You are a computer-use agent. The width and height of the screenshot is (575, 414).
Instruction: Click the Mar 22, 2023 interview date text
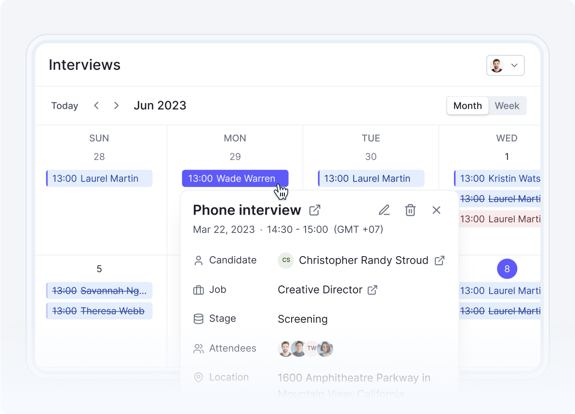coord(224,230)
